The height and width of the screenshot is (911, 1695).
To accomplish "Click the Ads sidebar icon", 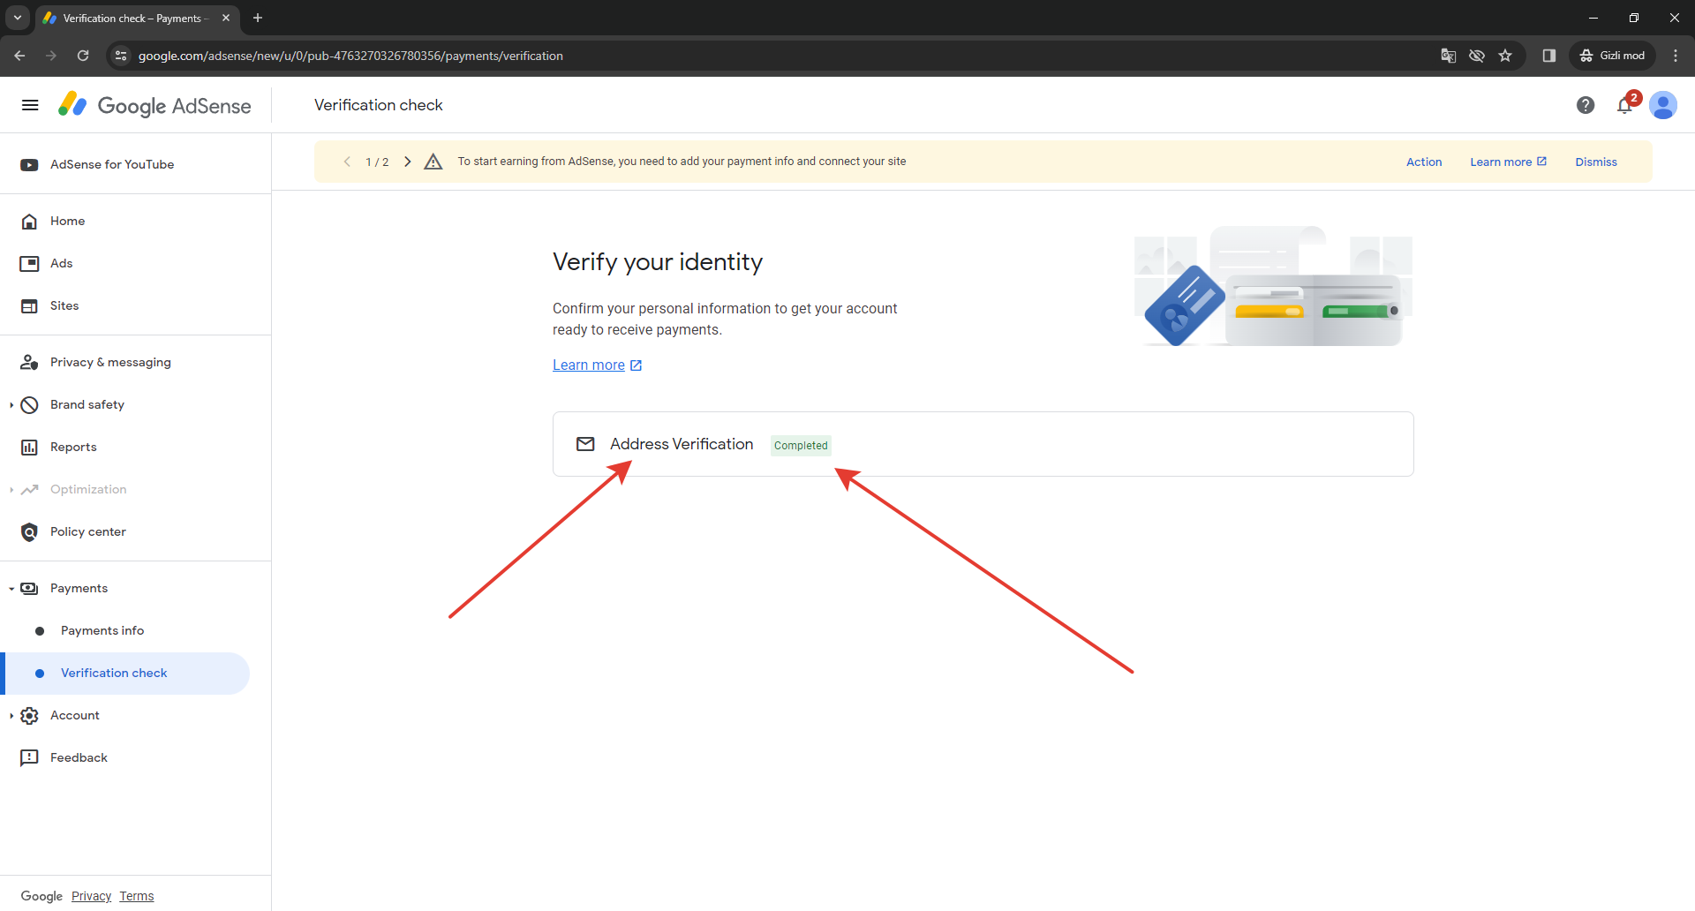I will 29,264.
